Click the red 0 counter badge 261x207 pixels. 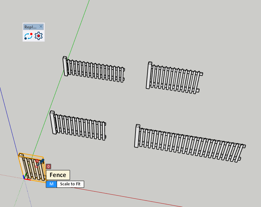coord(48,167)
